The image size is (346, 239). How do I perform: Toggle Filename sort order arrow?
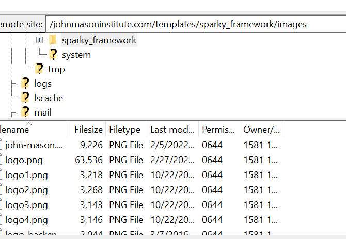coord(29,123)
